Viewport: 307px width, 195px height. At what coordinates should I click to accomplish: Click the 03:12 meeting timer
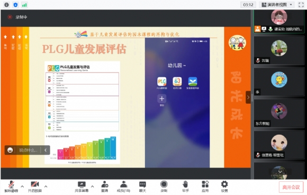[x=248, y=5]
